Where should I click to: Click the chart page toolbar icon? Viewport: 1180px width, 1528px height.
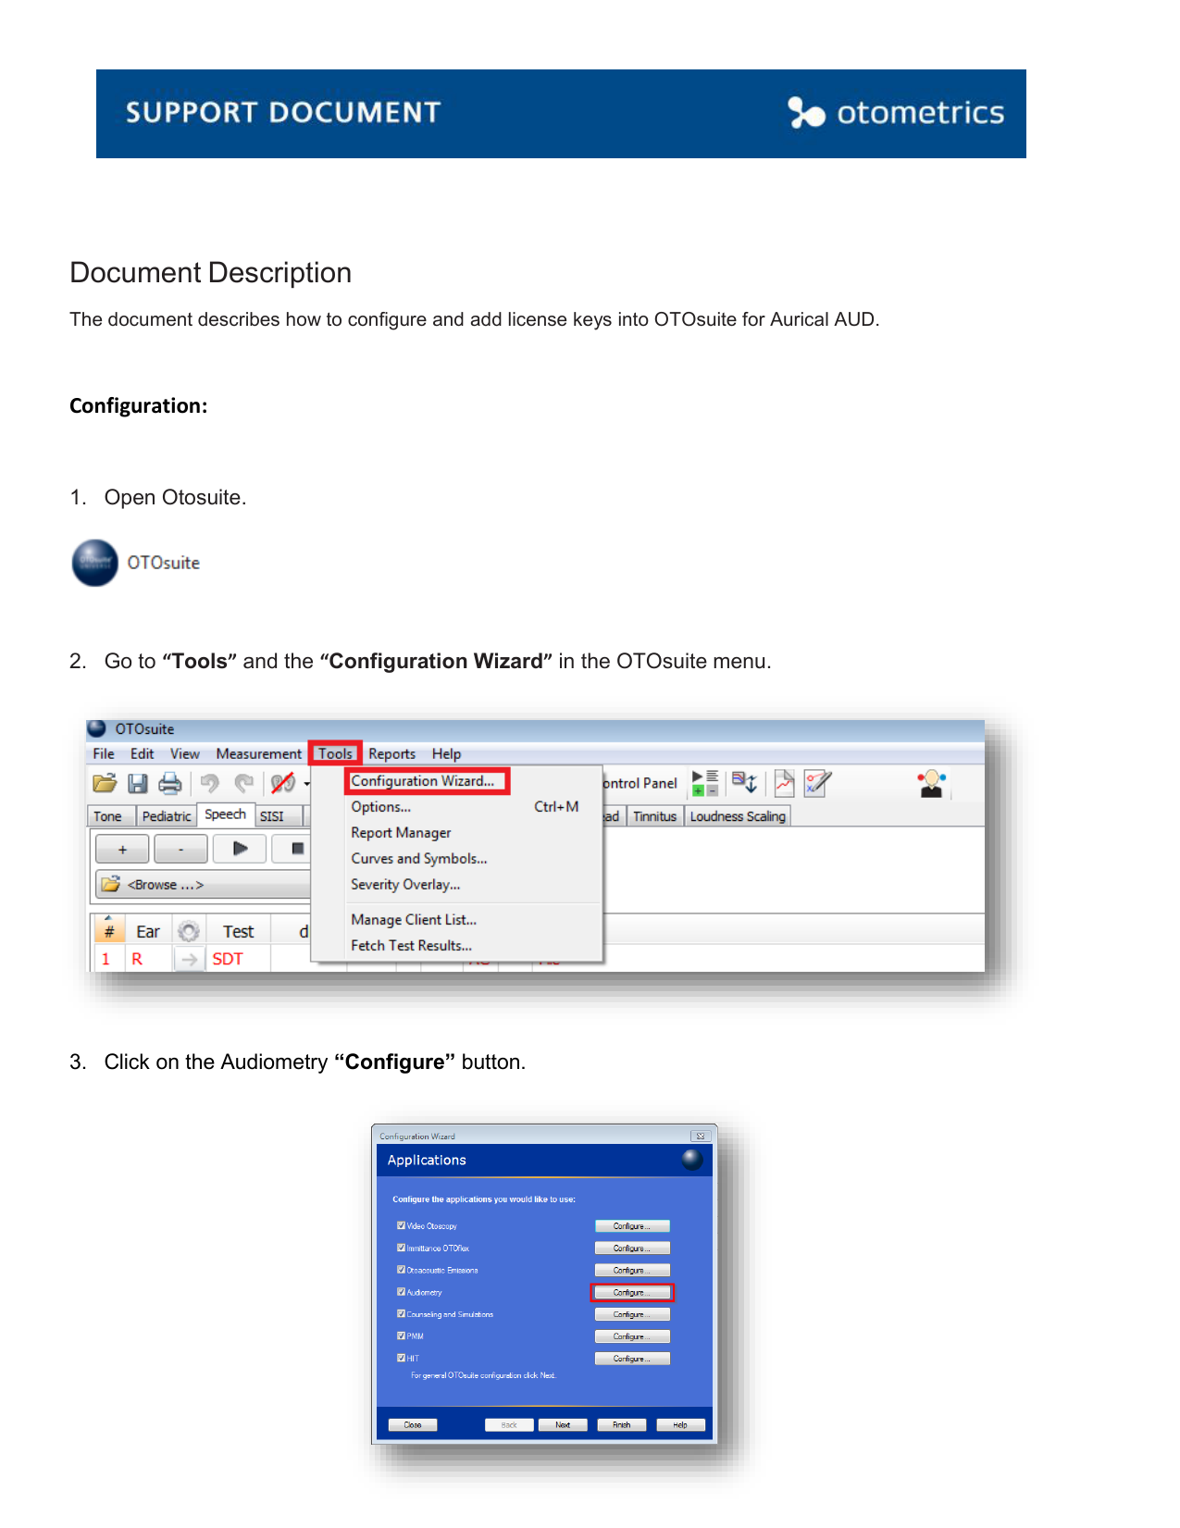point(784,783)
